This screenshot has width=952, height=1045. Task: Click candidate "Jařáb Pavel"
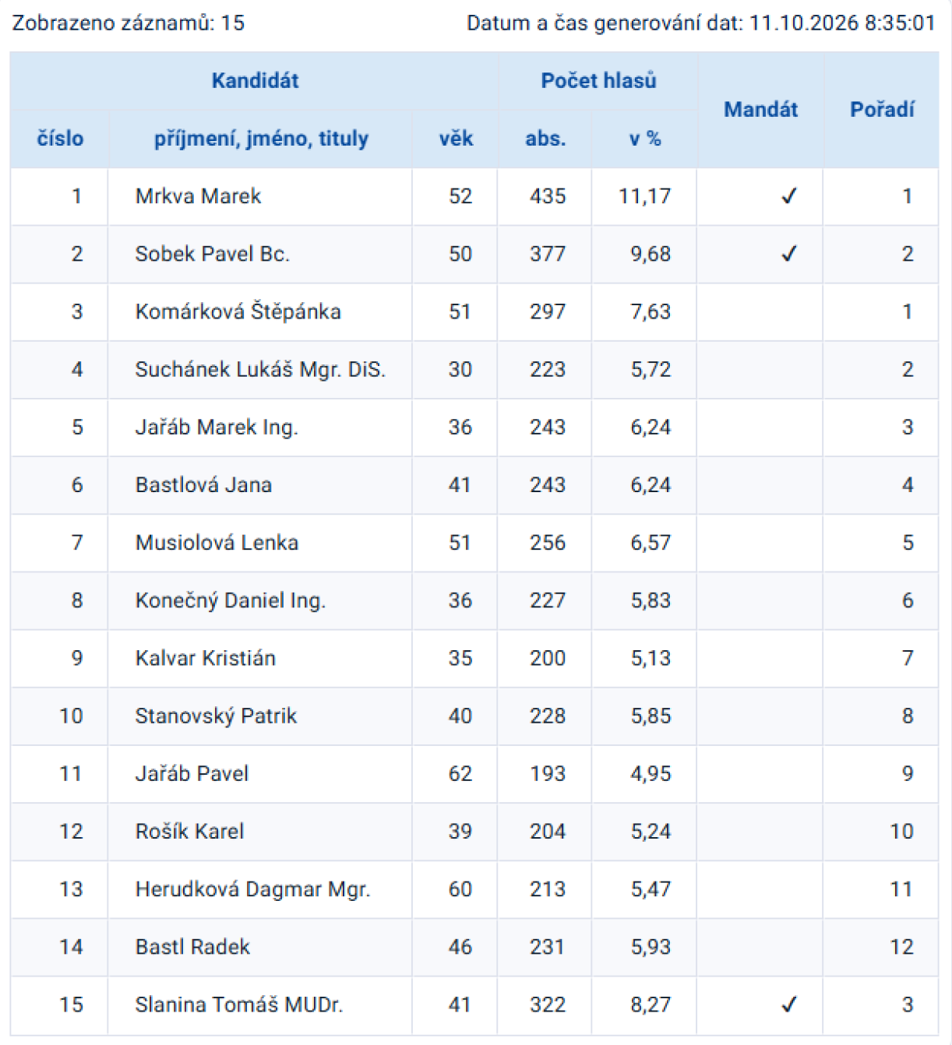pyautogui.click(x=192, y=773)
